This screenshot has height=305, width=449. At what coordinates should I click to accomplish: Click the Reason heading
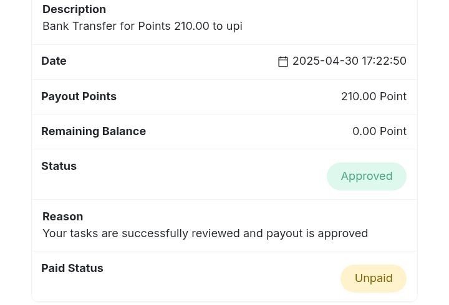click(x=63, y=217)
